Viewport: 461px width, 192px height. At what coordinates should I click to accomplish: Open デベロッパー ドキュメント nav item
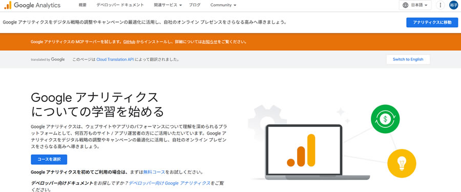pyautogui.click(x=120, y=5)
